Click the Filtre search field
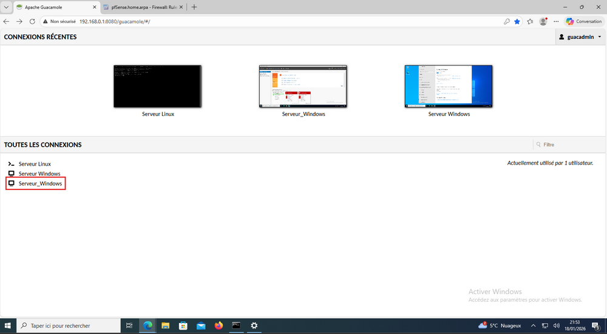This screenshot has width=607, height=334. pos(568,145)
